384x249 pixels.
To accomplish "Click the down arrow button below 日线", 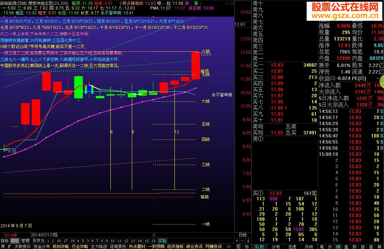I will pos(248,241).
